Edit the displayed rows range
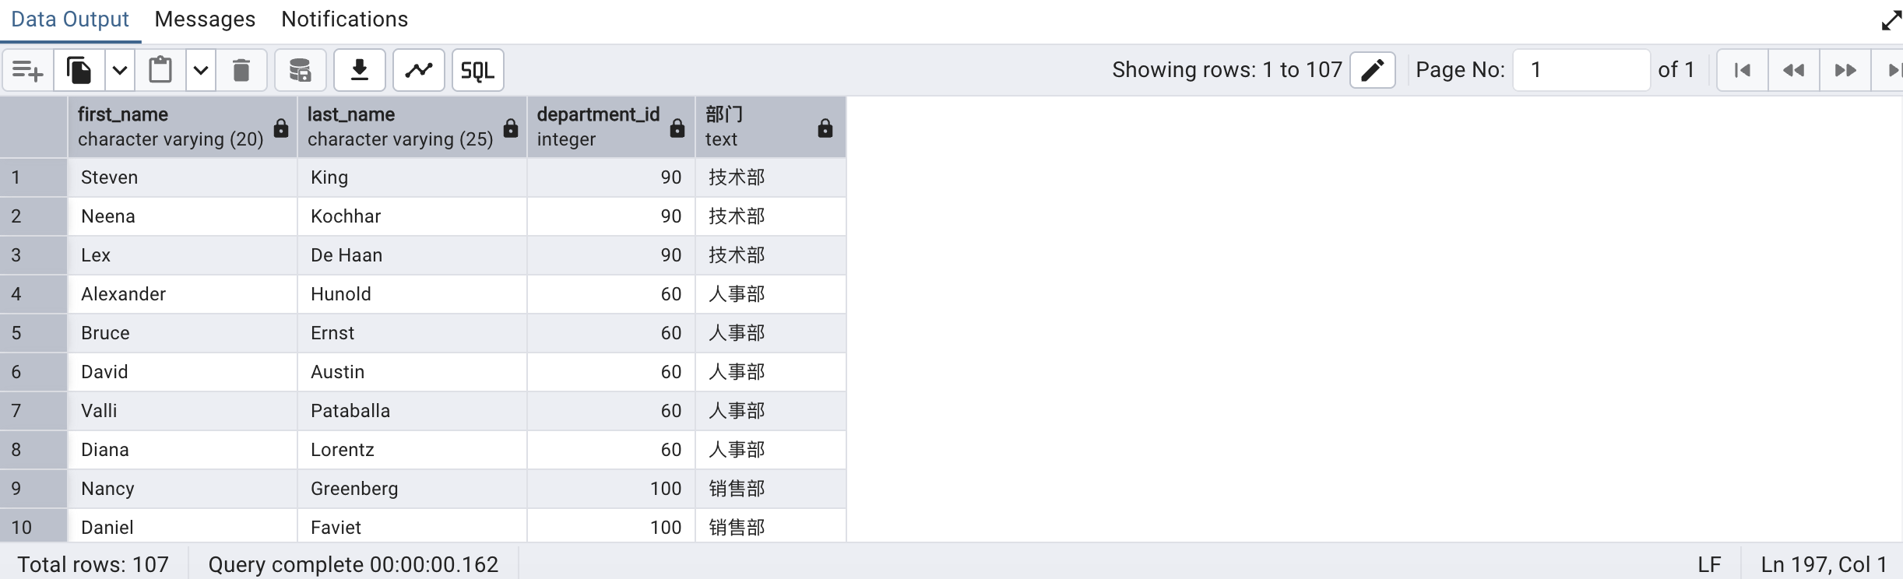Viewport: 1903px width, 579px height. (1372, 70)
